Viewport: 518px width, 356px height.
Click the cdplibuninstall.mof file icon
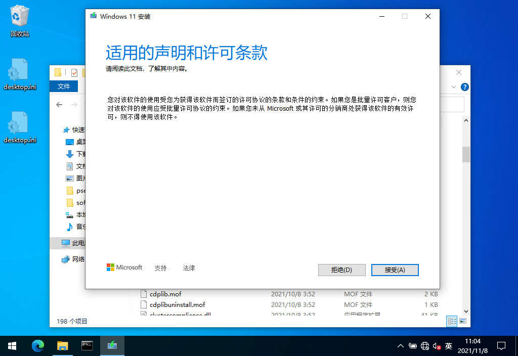click(x=143, y=304)
